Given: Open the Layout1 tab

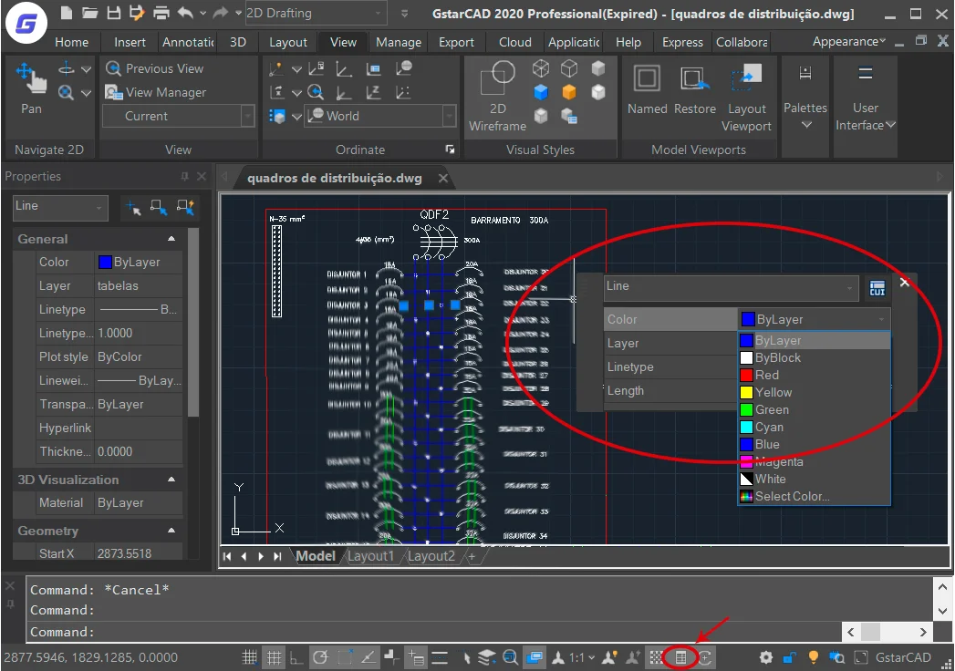Looking at the screenshot, I should pos(370,556).
